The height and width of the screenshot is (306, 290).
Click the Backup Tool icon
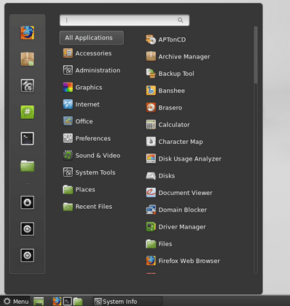coord(151,74)
